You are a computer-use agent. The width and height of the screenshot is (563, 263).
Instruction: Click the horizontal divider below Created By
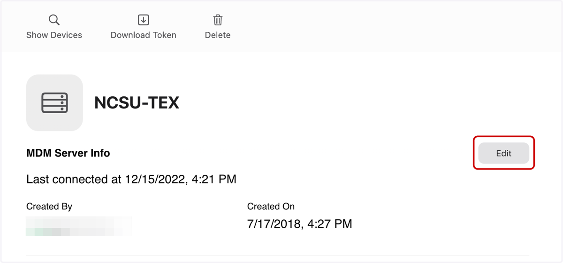click(281, 256)
